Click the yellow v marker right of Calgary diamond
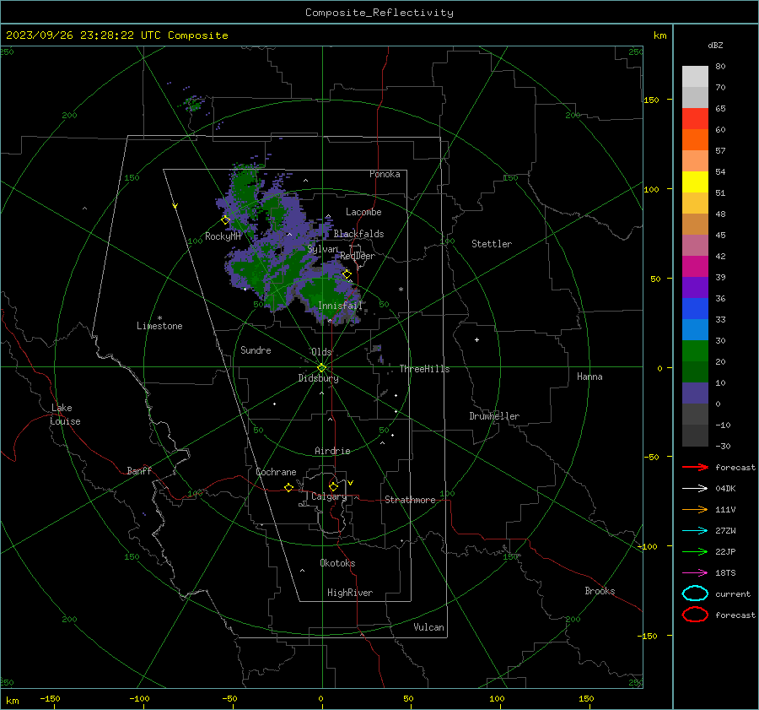Image resolution: width=759 pixels, height=710 pixels. point(351,483)
